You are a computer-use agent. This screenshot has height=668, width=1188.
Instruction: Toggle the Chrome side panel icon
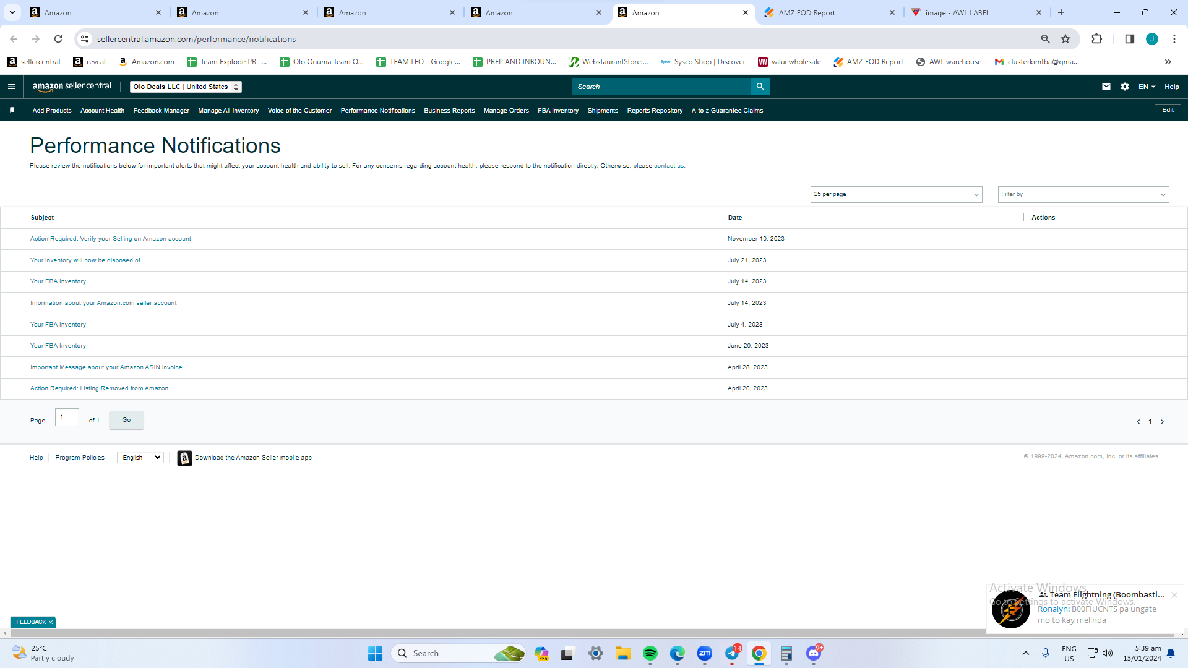click(1129, 39)
